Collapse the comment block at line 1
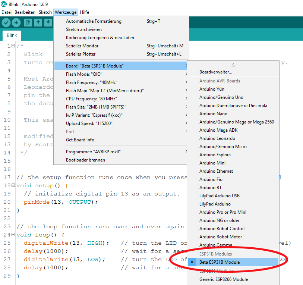This screenshot has height=285, width=303. (13, 46)
